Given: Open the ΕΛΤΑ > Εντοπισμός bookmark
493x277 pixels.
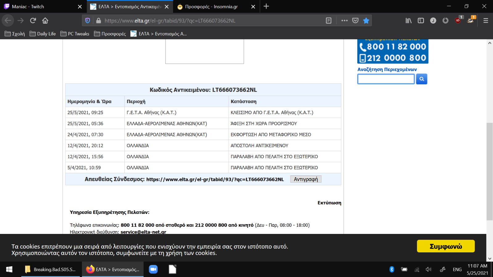Looking at the screenshot, I should tap(159, 34).
